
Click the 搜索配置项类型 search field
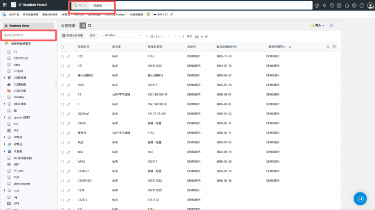pyautogui.click(x=29, y=35)
